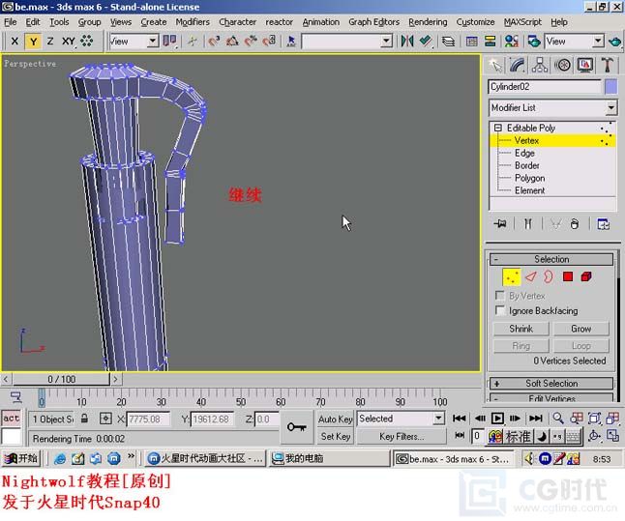Open the Selected key filter dropdown
This screenshot has height=521, width=625.
tap(401, 419)
